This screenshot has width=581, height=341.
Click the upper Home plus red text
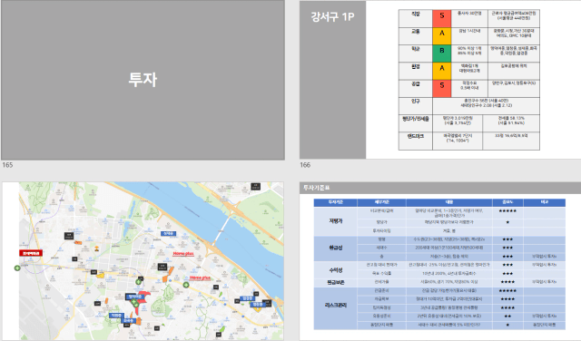pyautogui.click(x=183, y=254)
